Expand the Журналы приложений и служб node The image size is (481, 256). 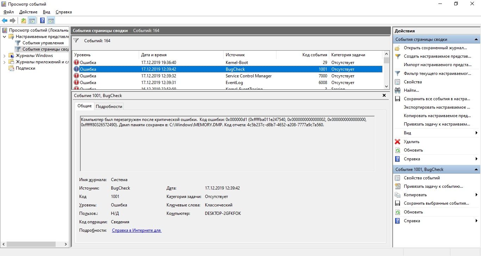[4, 62]
